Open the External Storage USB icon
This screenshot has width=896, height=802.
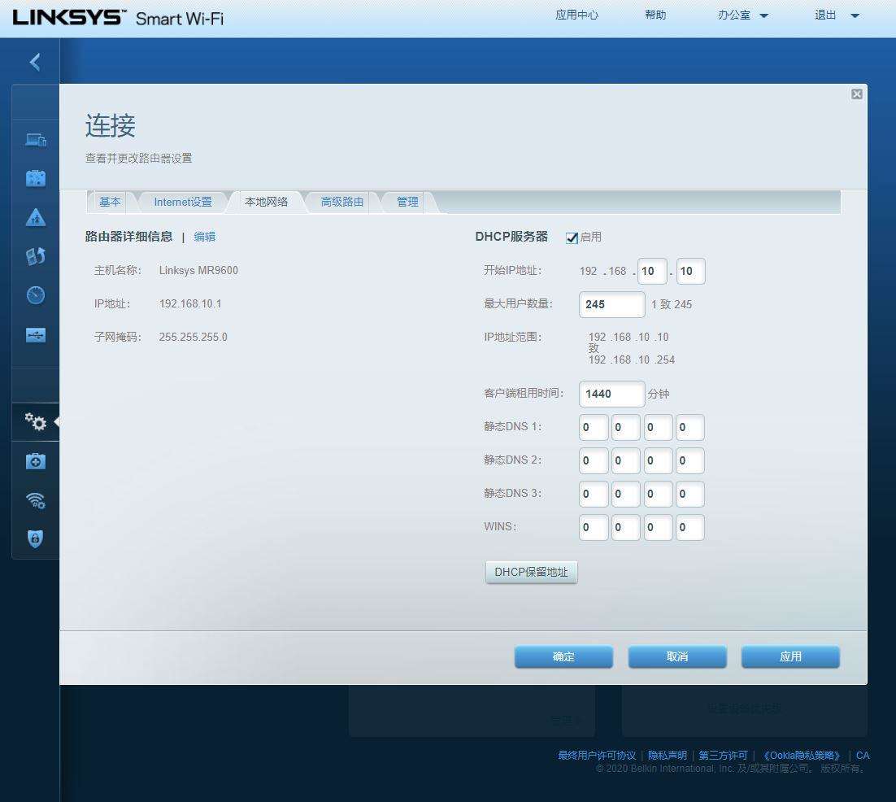(x=36, y=335)
